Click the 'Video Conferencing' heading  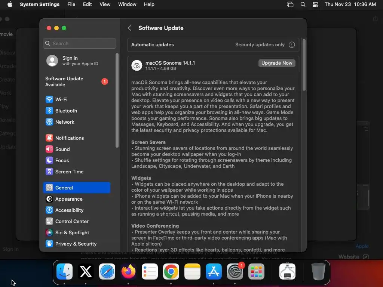click(x=155, y=226)
